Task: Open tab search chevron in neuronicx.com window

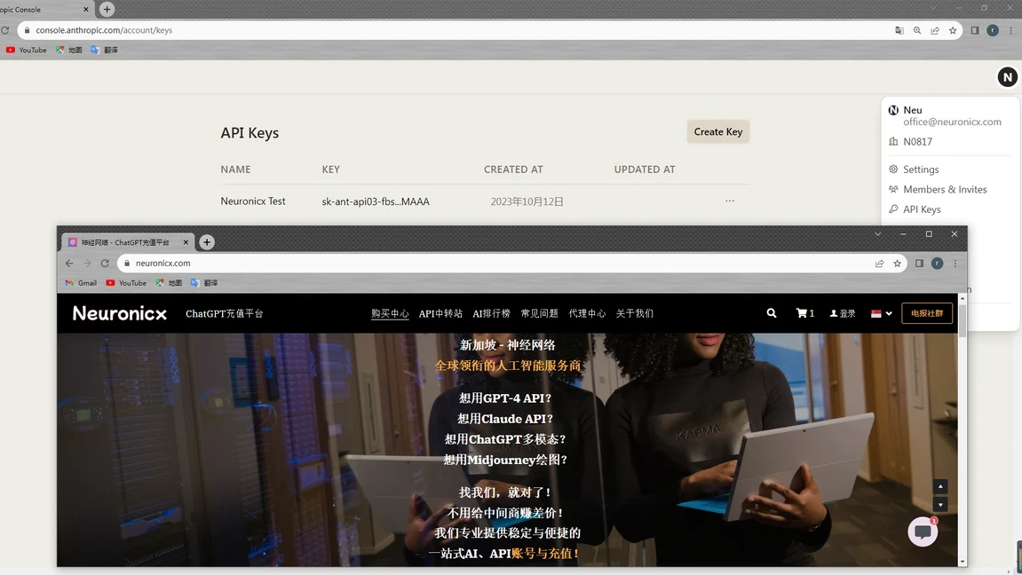Action: pyautogui.click(x=878, y=233)
